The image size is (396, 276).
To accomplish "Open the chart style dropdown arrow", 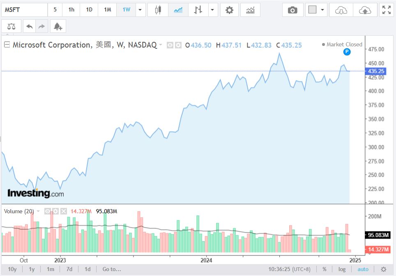I will pyautogui.click(x=213, y=10).
